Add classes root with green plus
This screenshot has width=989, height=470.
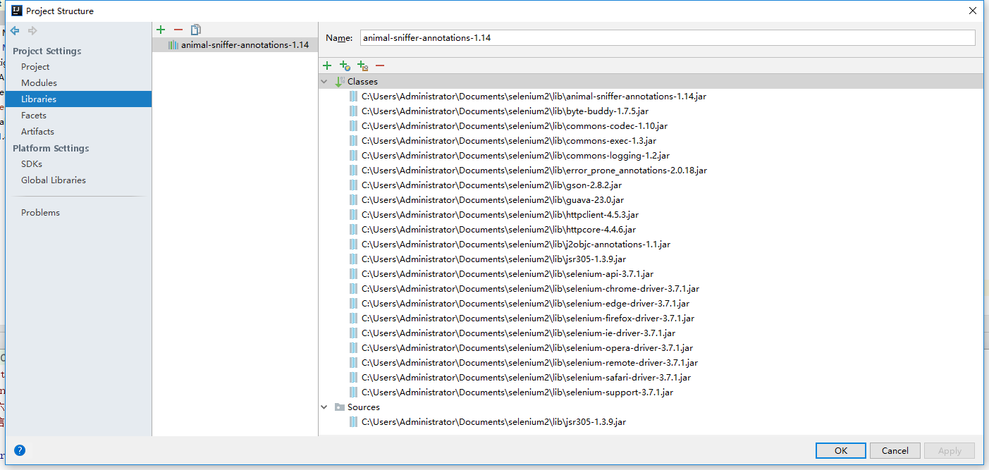point(327,66)
